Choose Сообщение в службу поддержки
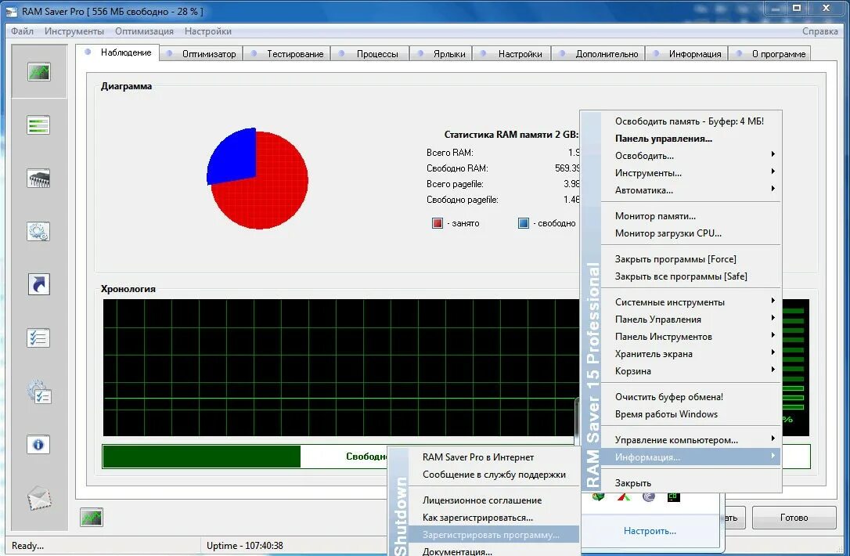Screen dimensions: 850x556 click(493, 475)
